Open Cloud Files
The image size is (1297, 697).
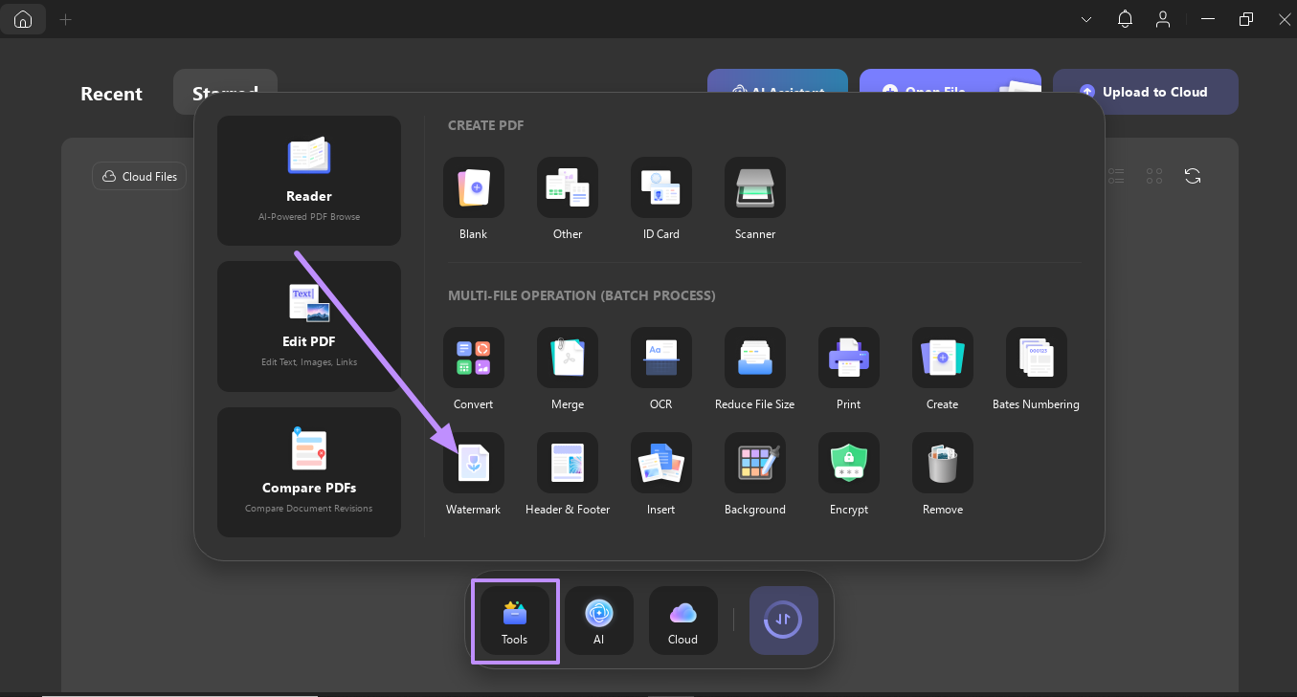[139, 176]
